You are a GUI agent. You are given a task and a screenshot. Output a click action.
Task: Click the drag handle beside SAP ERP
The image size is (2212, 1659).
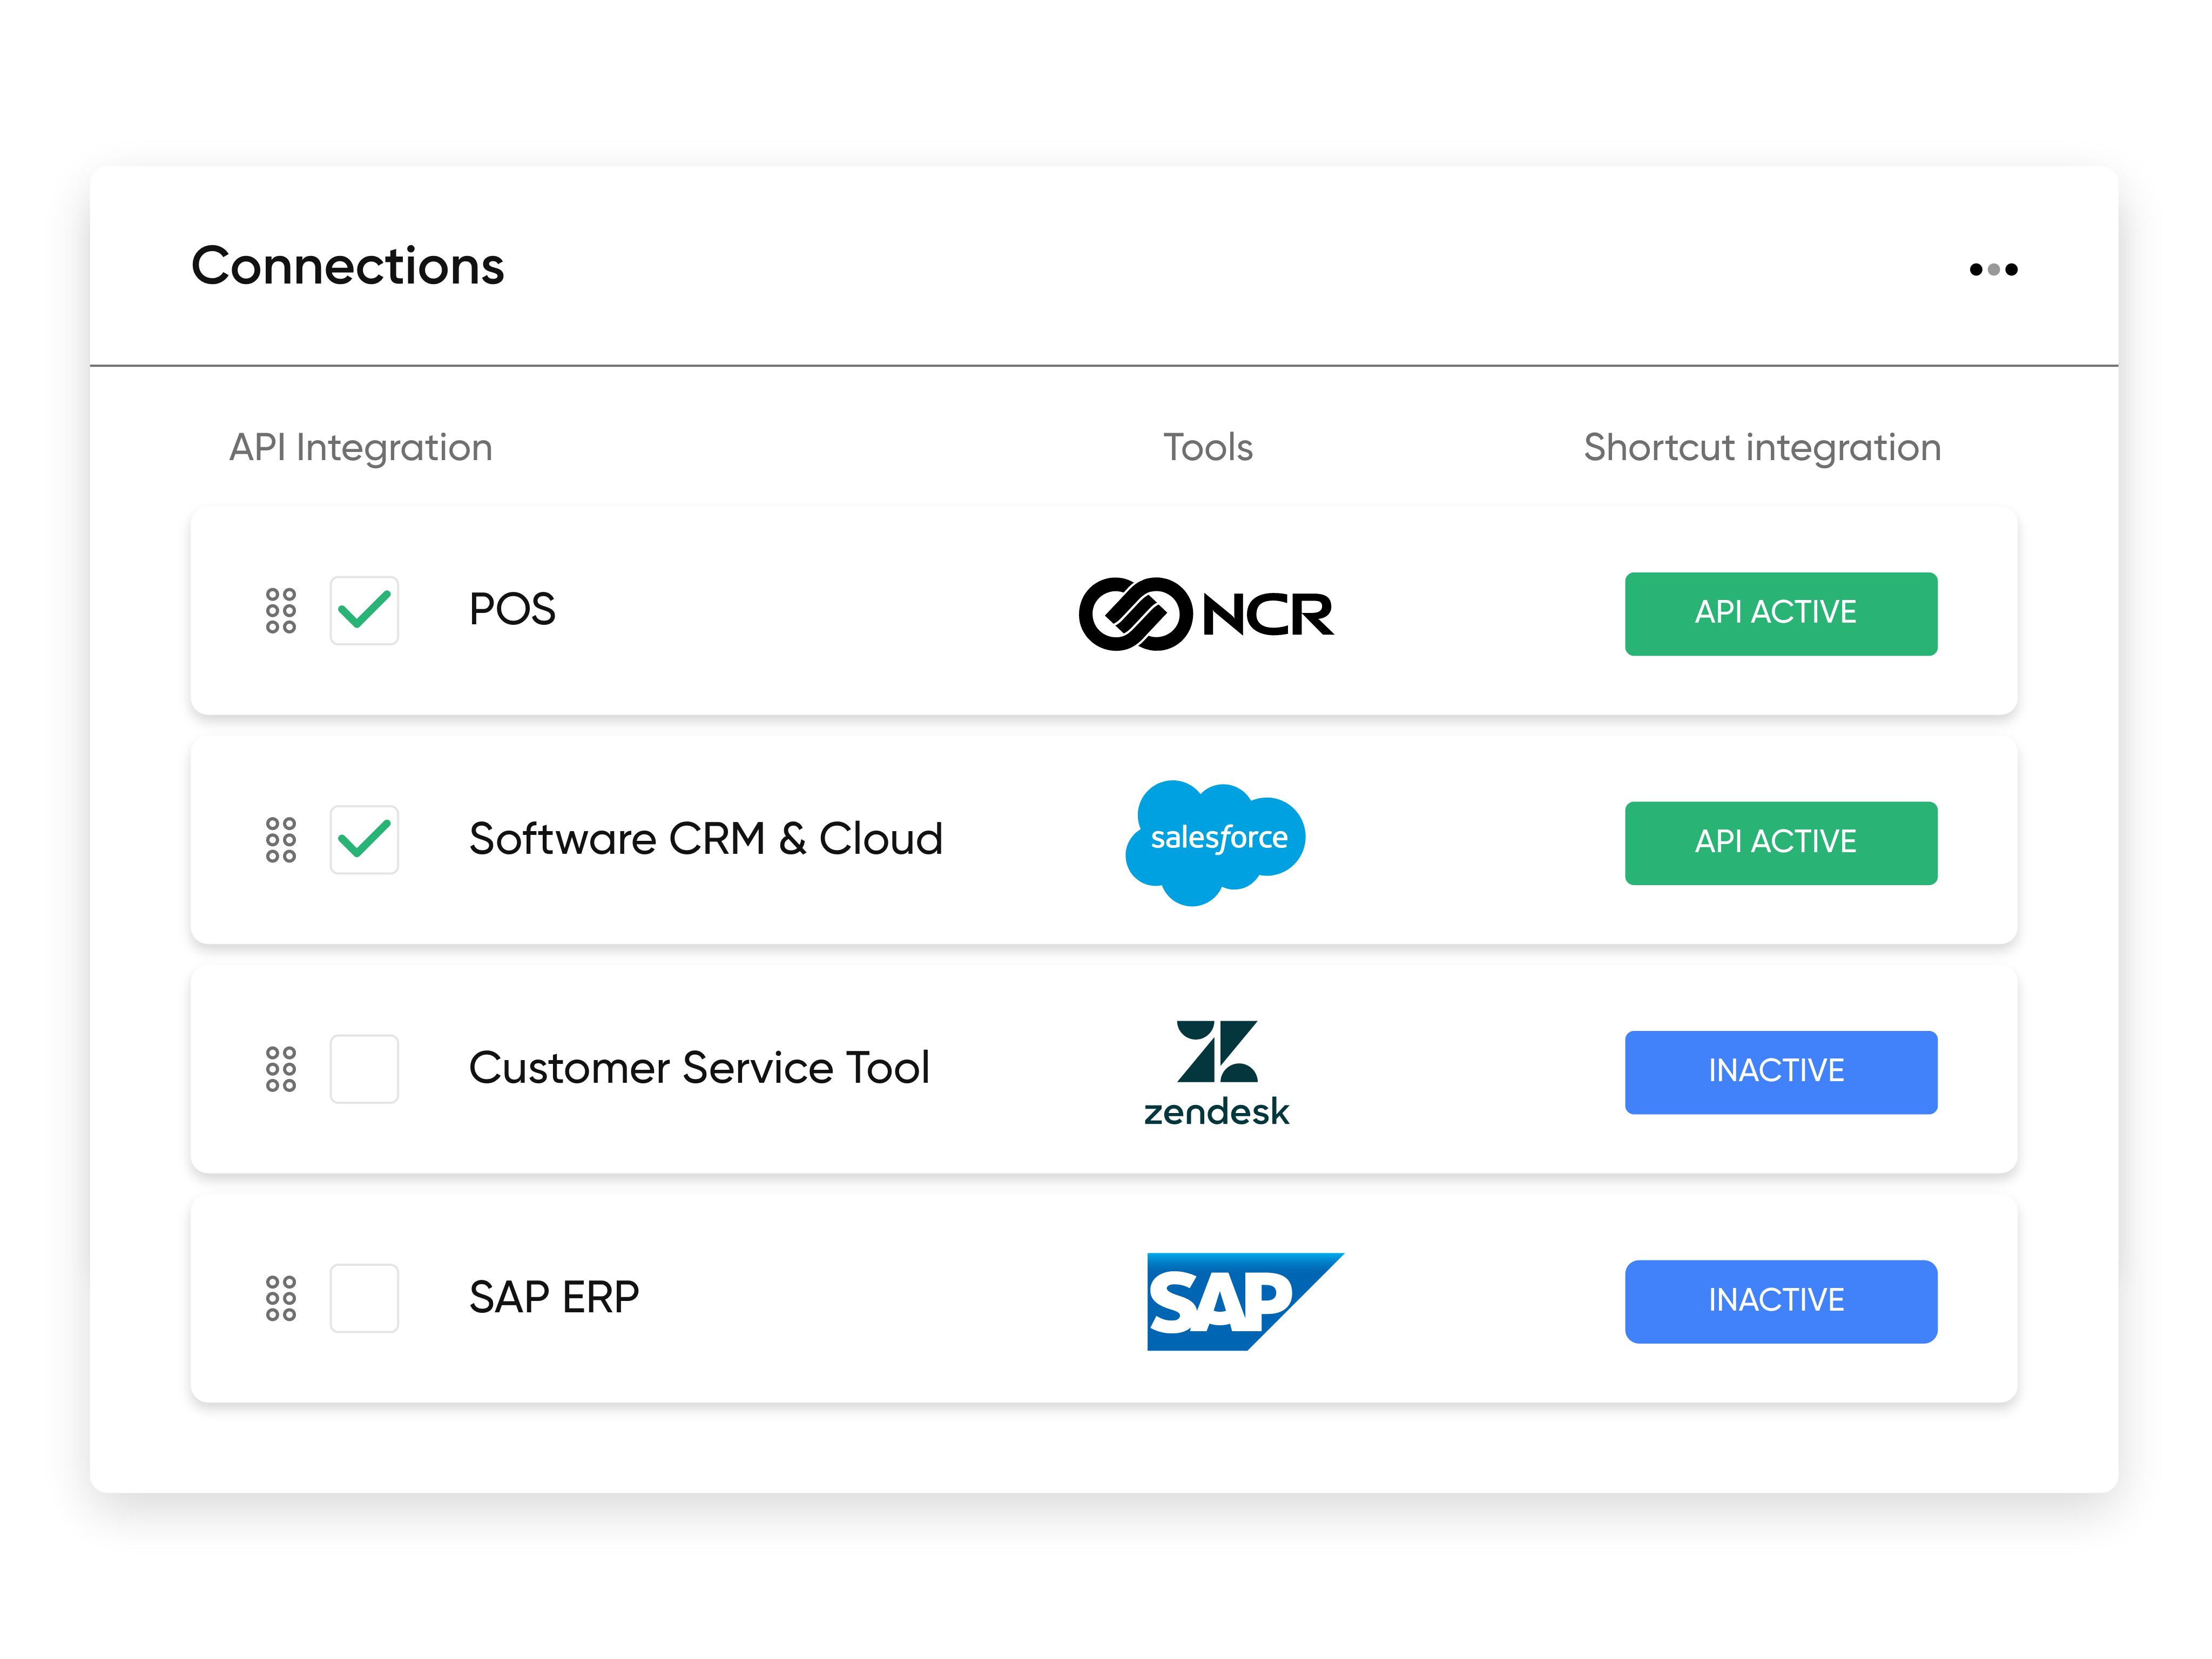(x=281, y=1299)
